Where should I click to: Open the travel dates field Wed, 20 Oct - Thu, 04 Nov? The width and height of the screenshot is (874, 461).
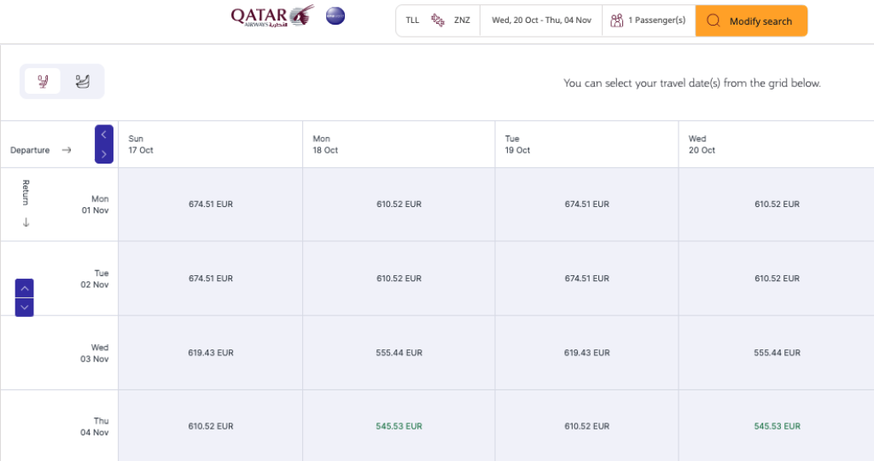pos(541,20)
